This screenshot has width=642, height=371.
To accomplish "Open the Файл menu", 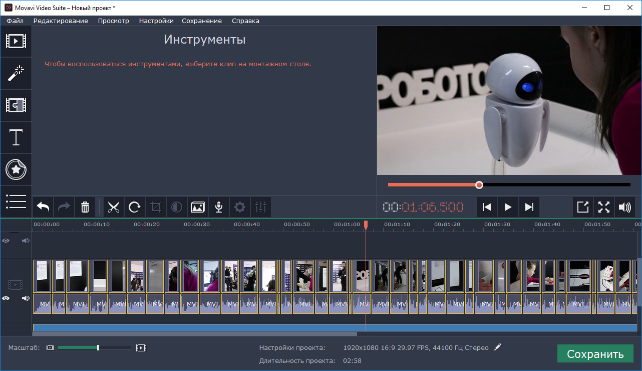I will tap(15, 21).
